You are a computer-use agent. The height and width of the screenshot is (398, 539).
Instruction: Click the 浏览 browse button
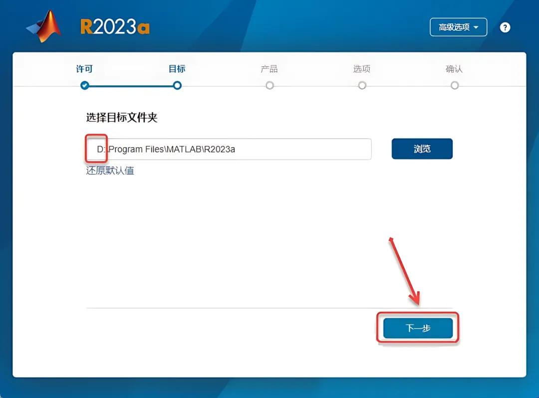[x=422, y=149]
